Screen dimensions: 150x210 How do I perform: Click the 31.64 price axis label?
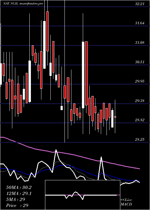(x=139, y=23)
